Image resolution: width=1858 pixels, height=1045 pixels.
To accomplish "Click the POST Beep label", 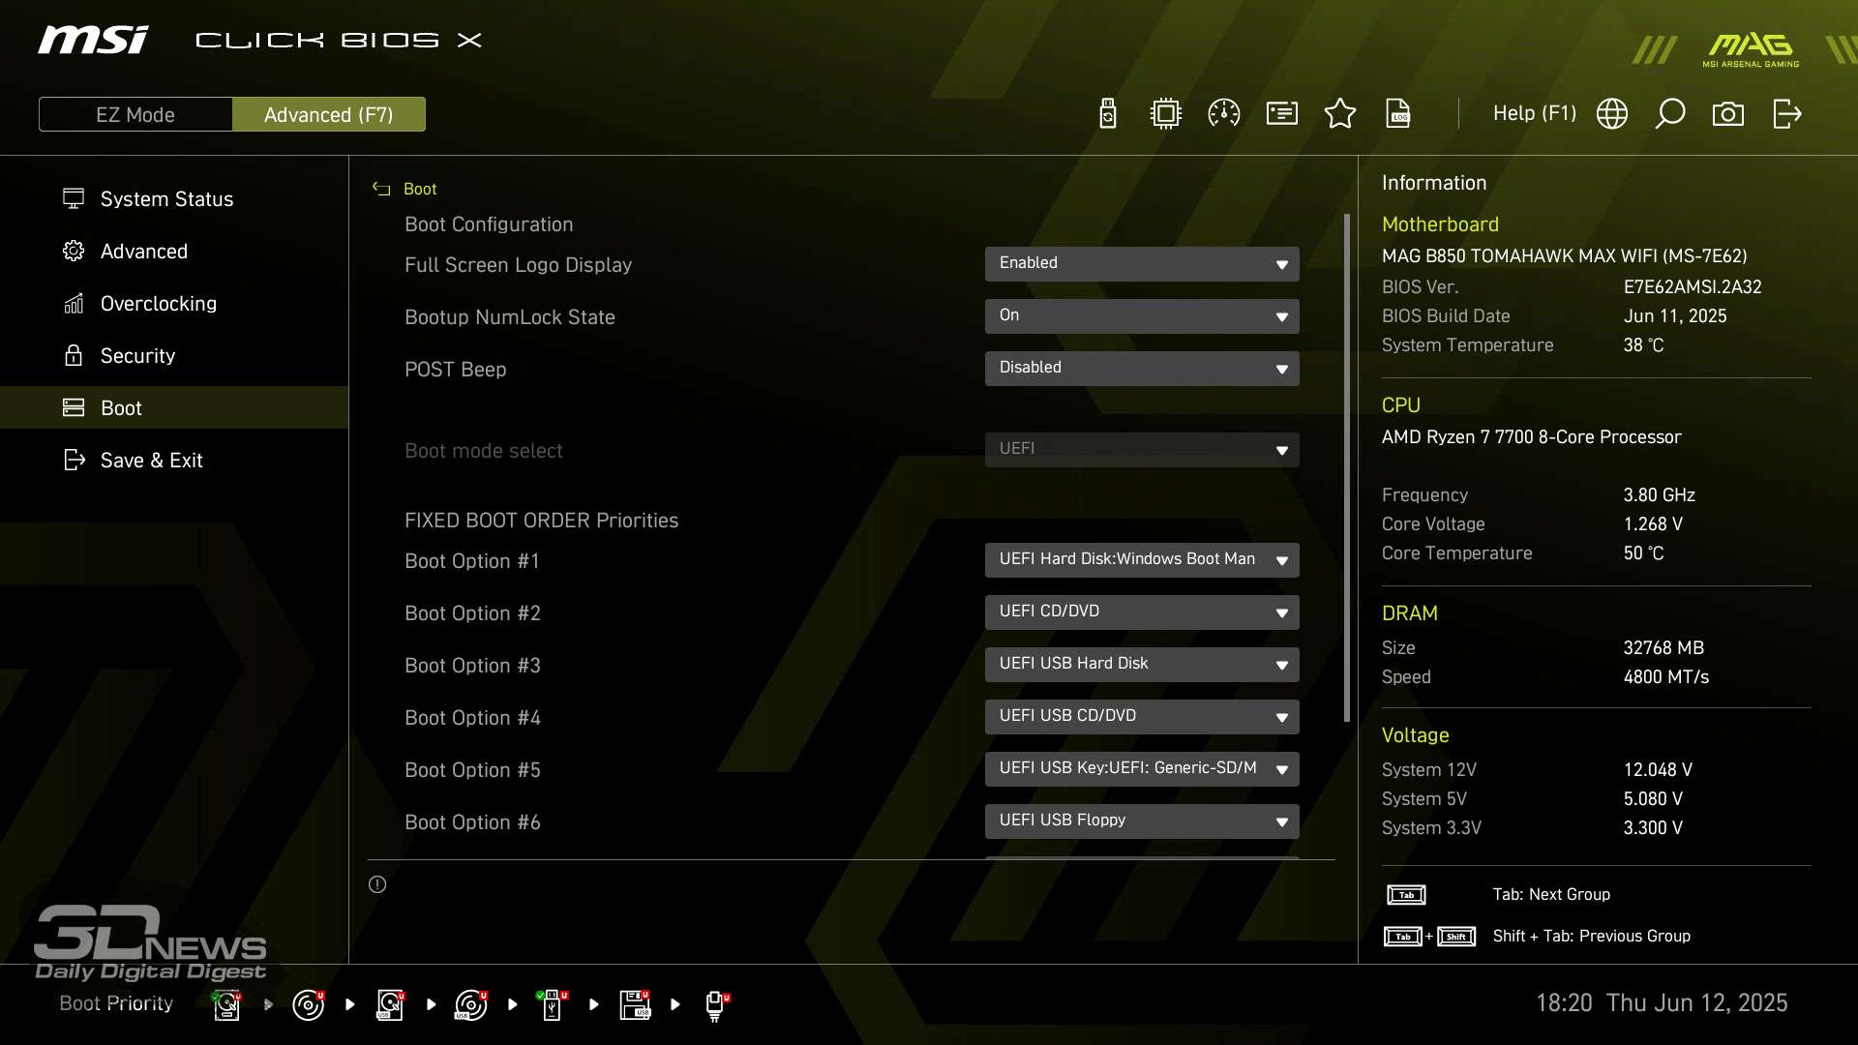I will click(456, 370).
